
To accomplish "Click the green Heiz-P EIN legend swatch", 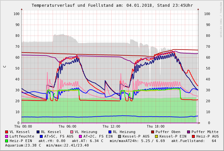I will [7, 141].
